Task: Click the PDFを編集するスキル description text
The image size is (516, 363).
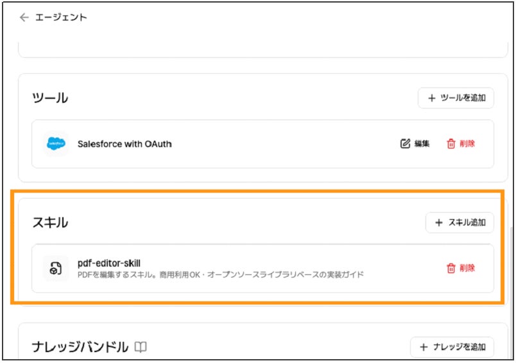Action: pyautogui.click(x=220, y=275)
